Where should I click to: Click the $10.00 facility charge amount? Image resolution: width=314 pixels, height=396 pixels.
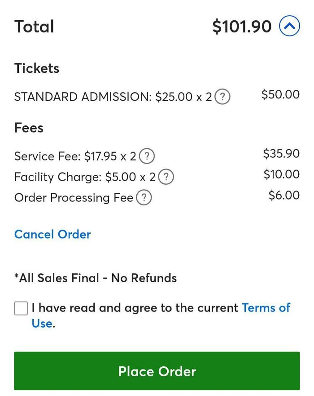click(281, 174)
